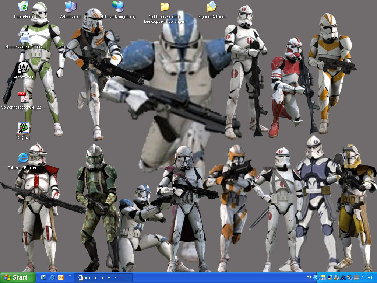The image size is (377, 283).
Task: Click the blue arrow triangle tray icon
Action: coord(343,278)
